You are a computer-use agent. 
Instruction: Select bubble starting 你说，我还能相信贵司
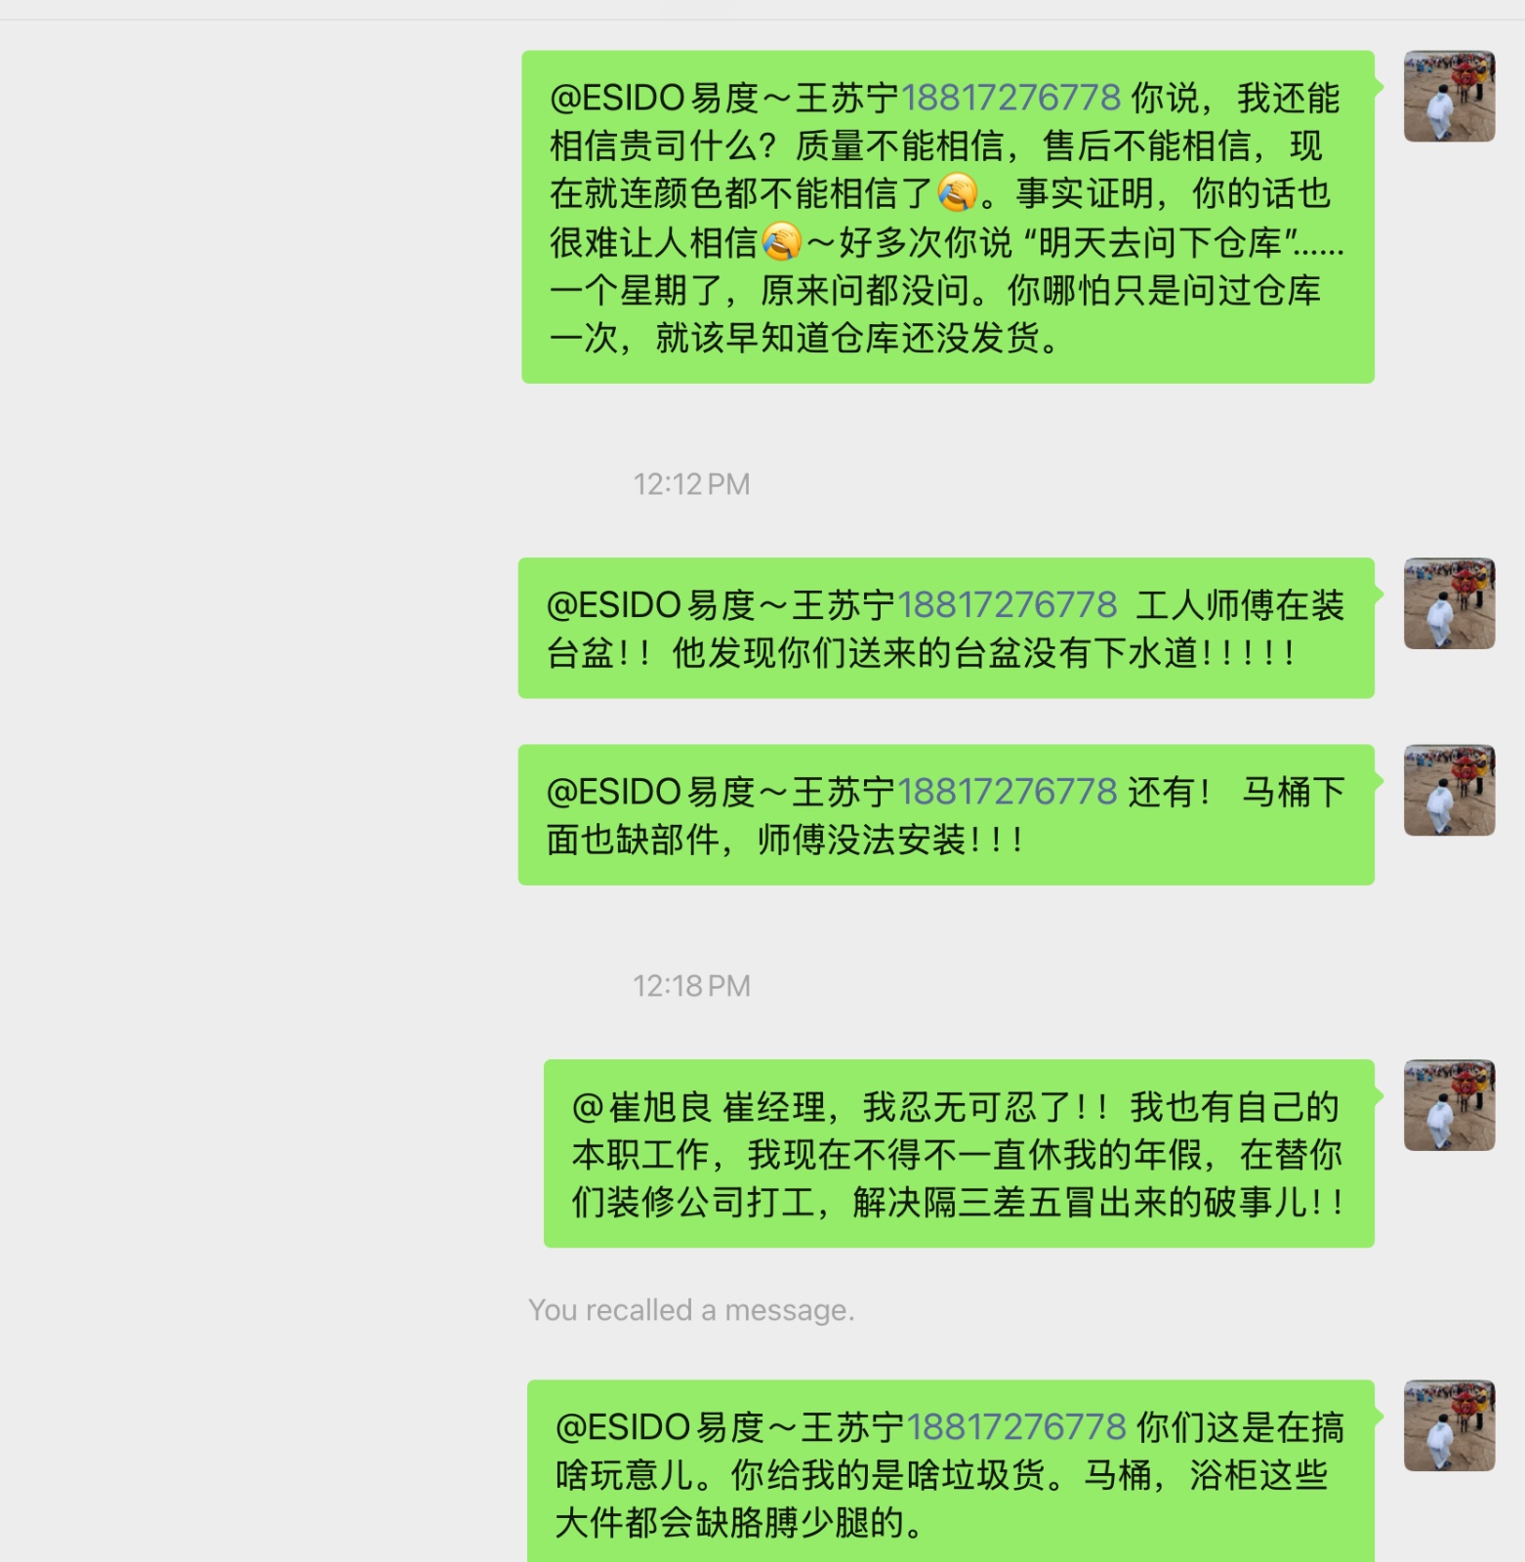pos(948,217)
